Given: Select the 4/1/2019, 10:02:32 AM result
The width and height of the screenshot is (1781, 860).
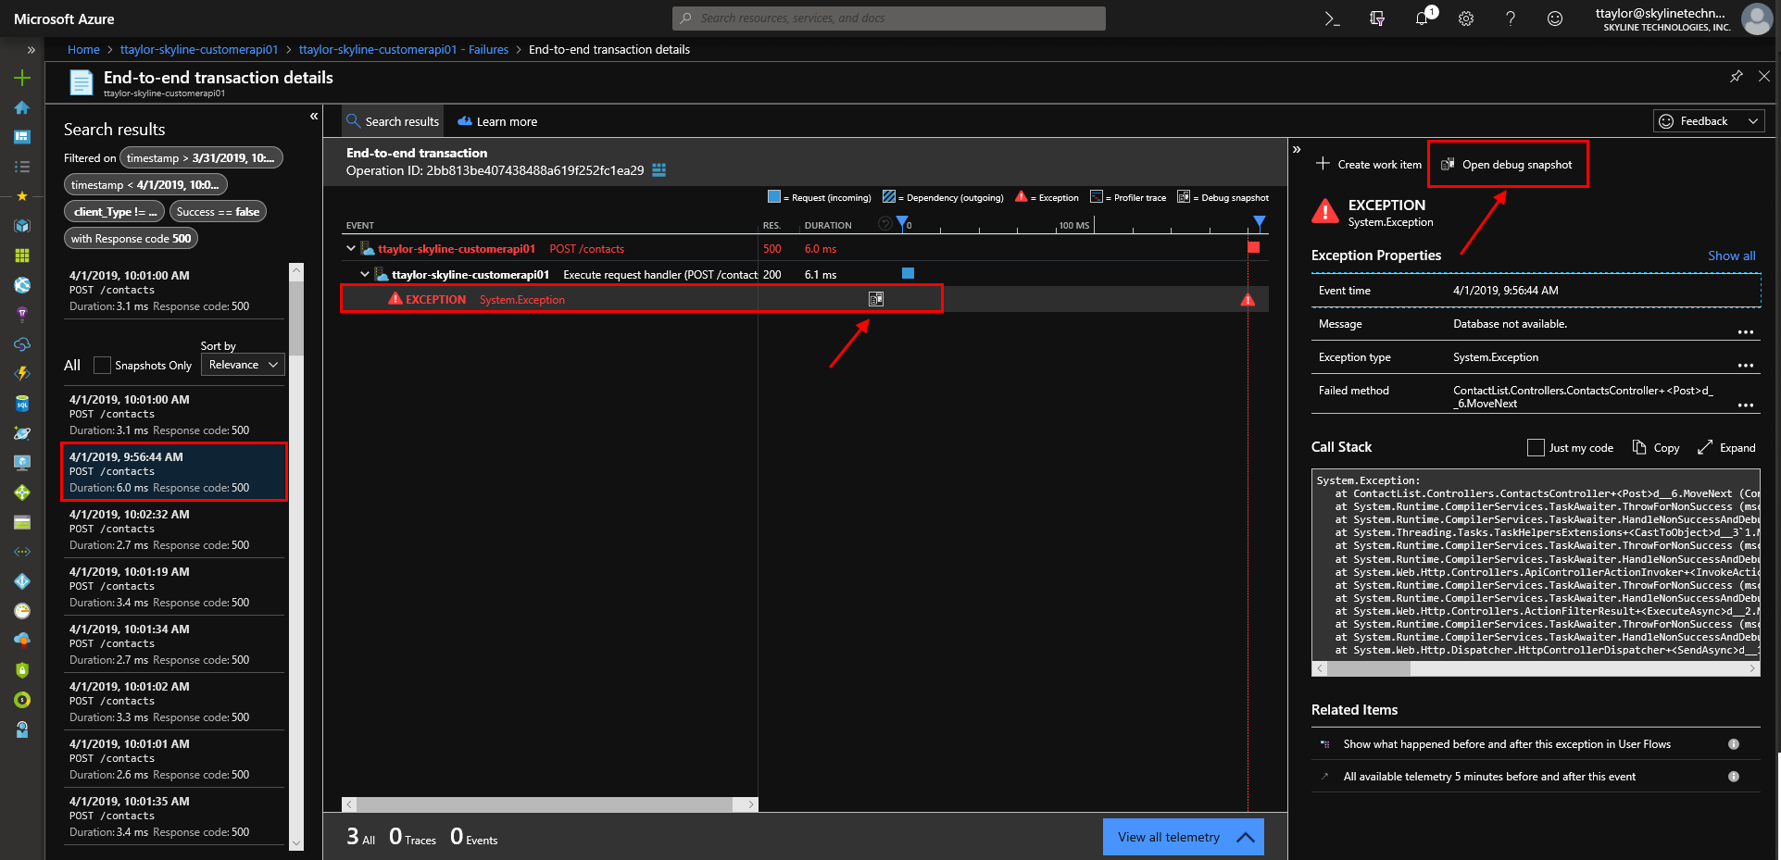Looking at the screenshot, I should click(x=174, y=530).
